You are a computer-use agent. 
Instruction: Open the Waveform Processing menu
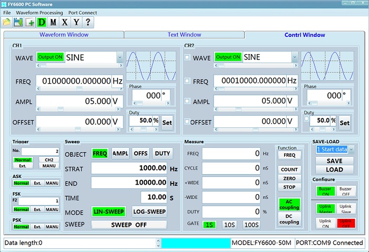40,12
